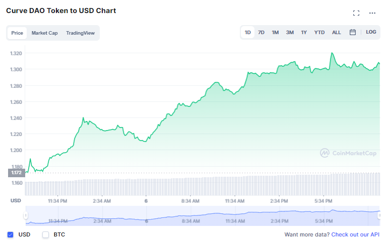
Task: Open the calendar date range picker
Action: (353, 32)
